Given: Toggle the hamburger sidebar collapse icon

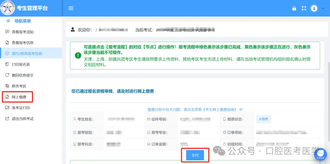Looking at the screenshot, I should (71, 9).
